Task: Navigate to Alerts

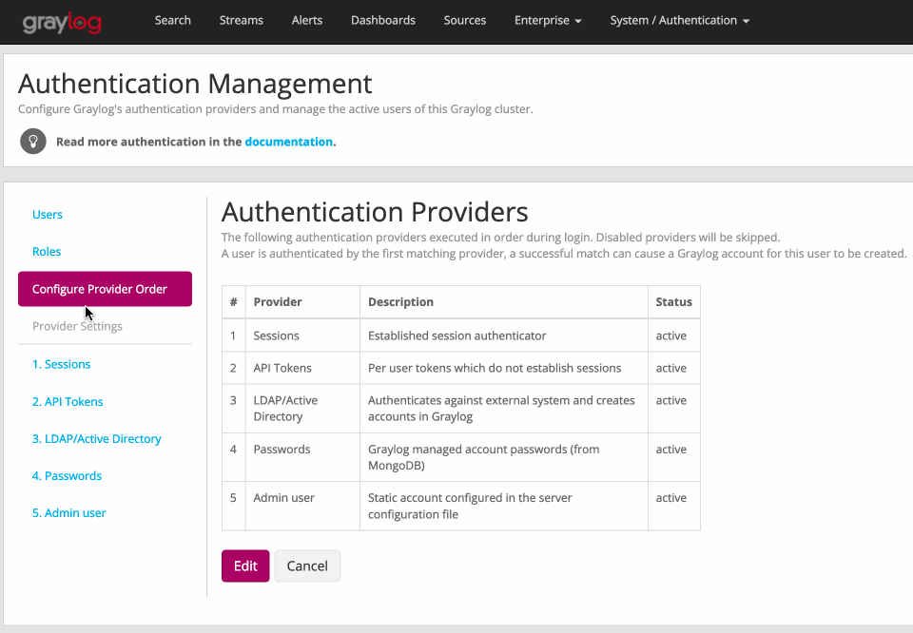Action: [306, 20]
